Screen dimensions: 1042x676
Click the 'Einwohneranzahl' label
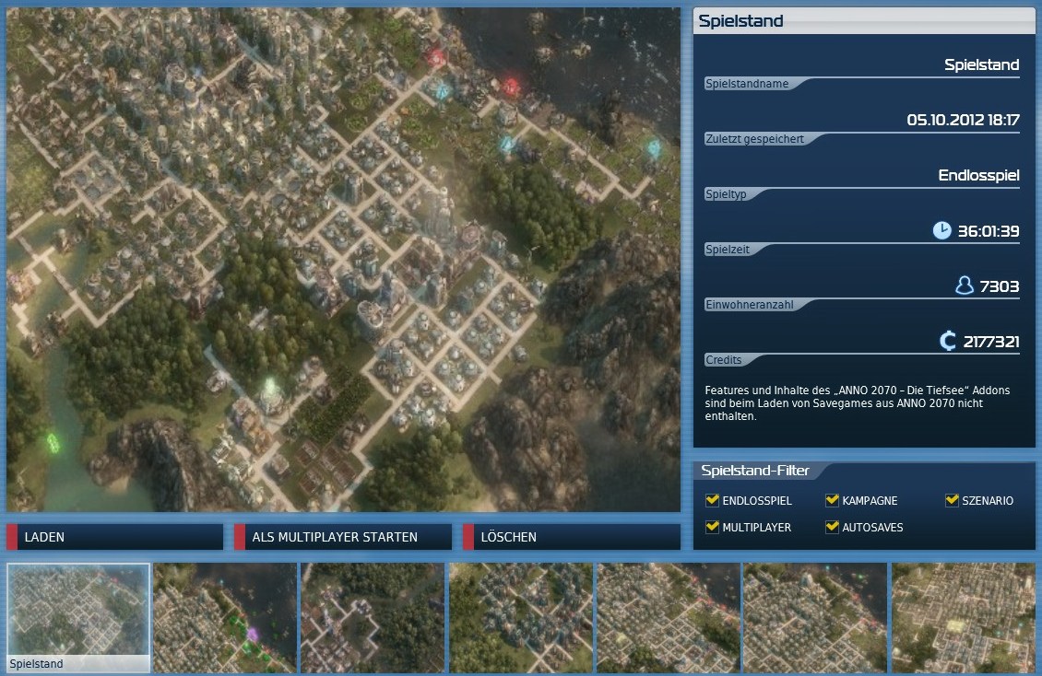(x=750, y=305)
